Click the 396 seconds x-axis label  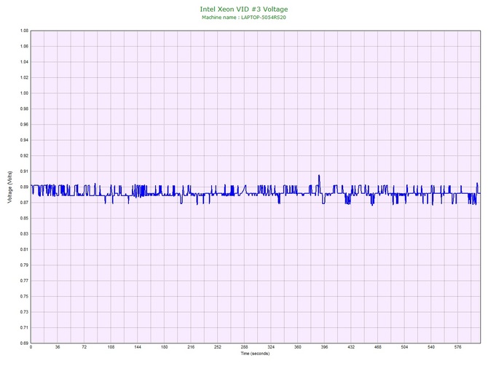point(324,347)
